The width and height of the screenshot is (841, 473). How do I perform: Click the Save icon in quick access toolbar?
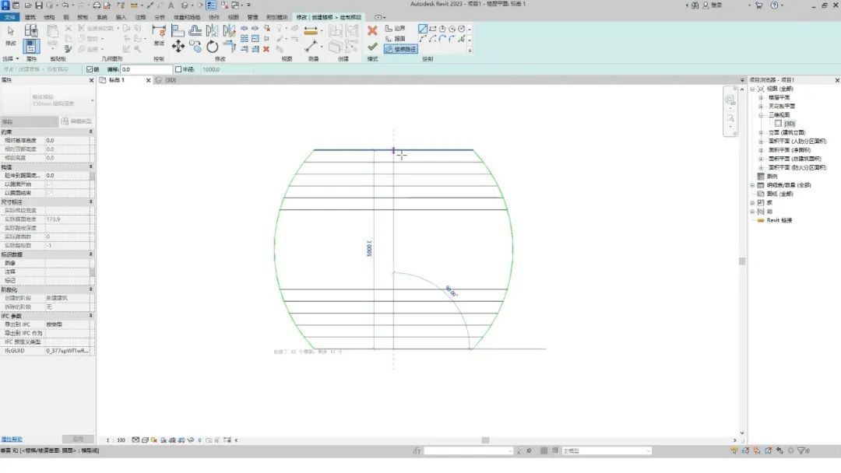(x=39, y=5)
